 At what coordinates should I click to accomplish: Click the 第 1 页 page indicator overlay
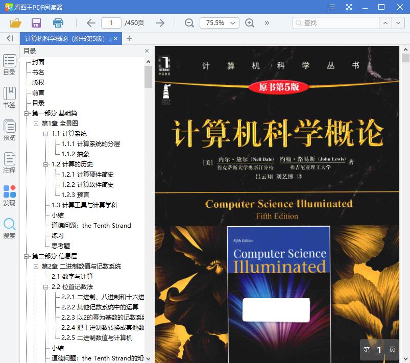click(379, 350)
